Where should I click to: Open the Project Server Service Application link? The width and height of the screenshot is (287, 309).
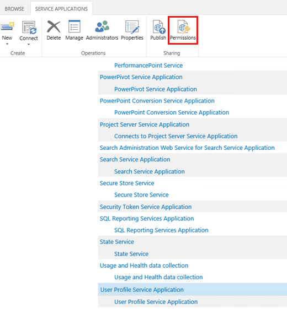pyautogui.click(x=145, y=124)
